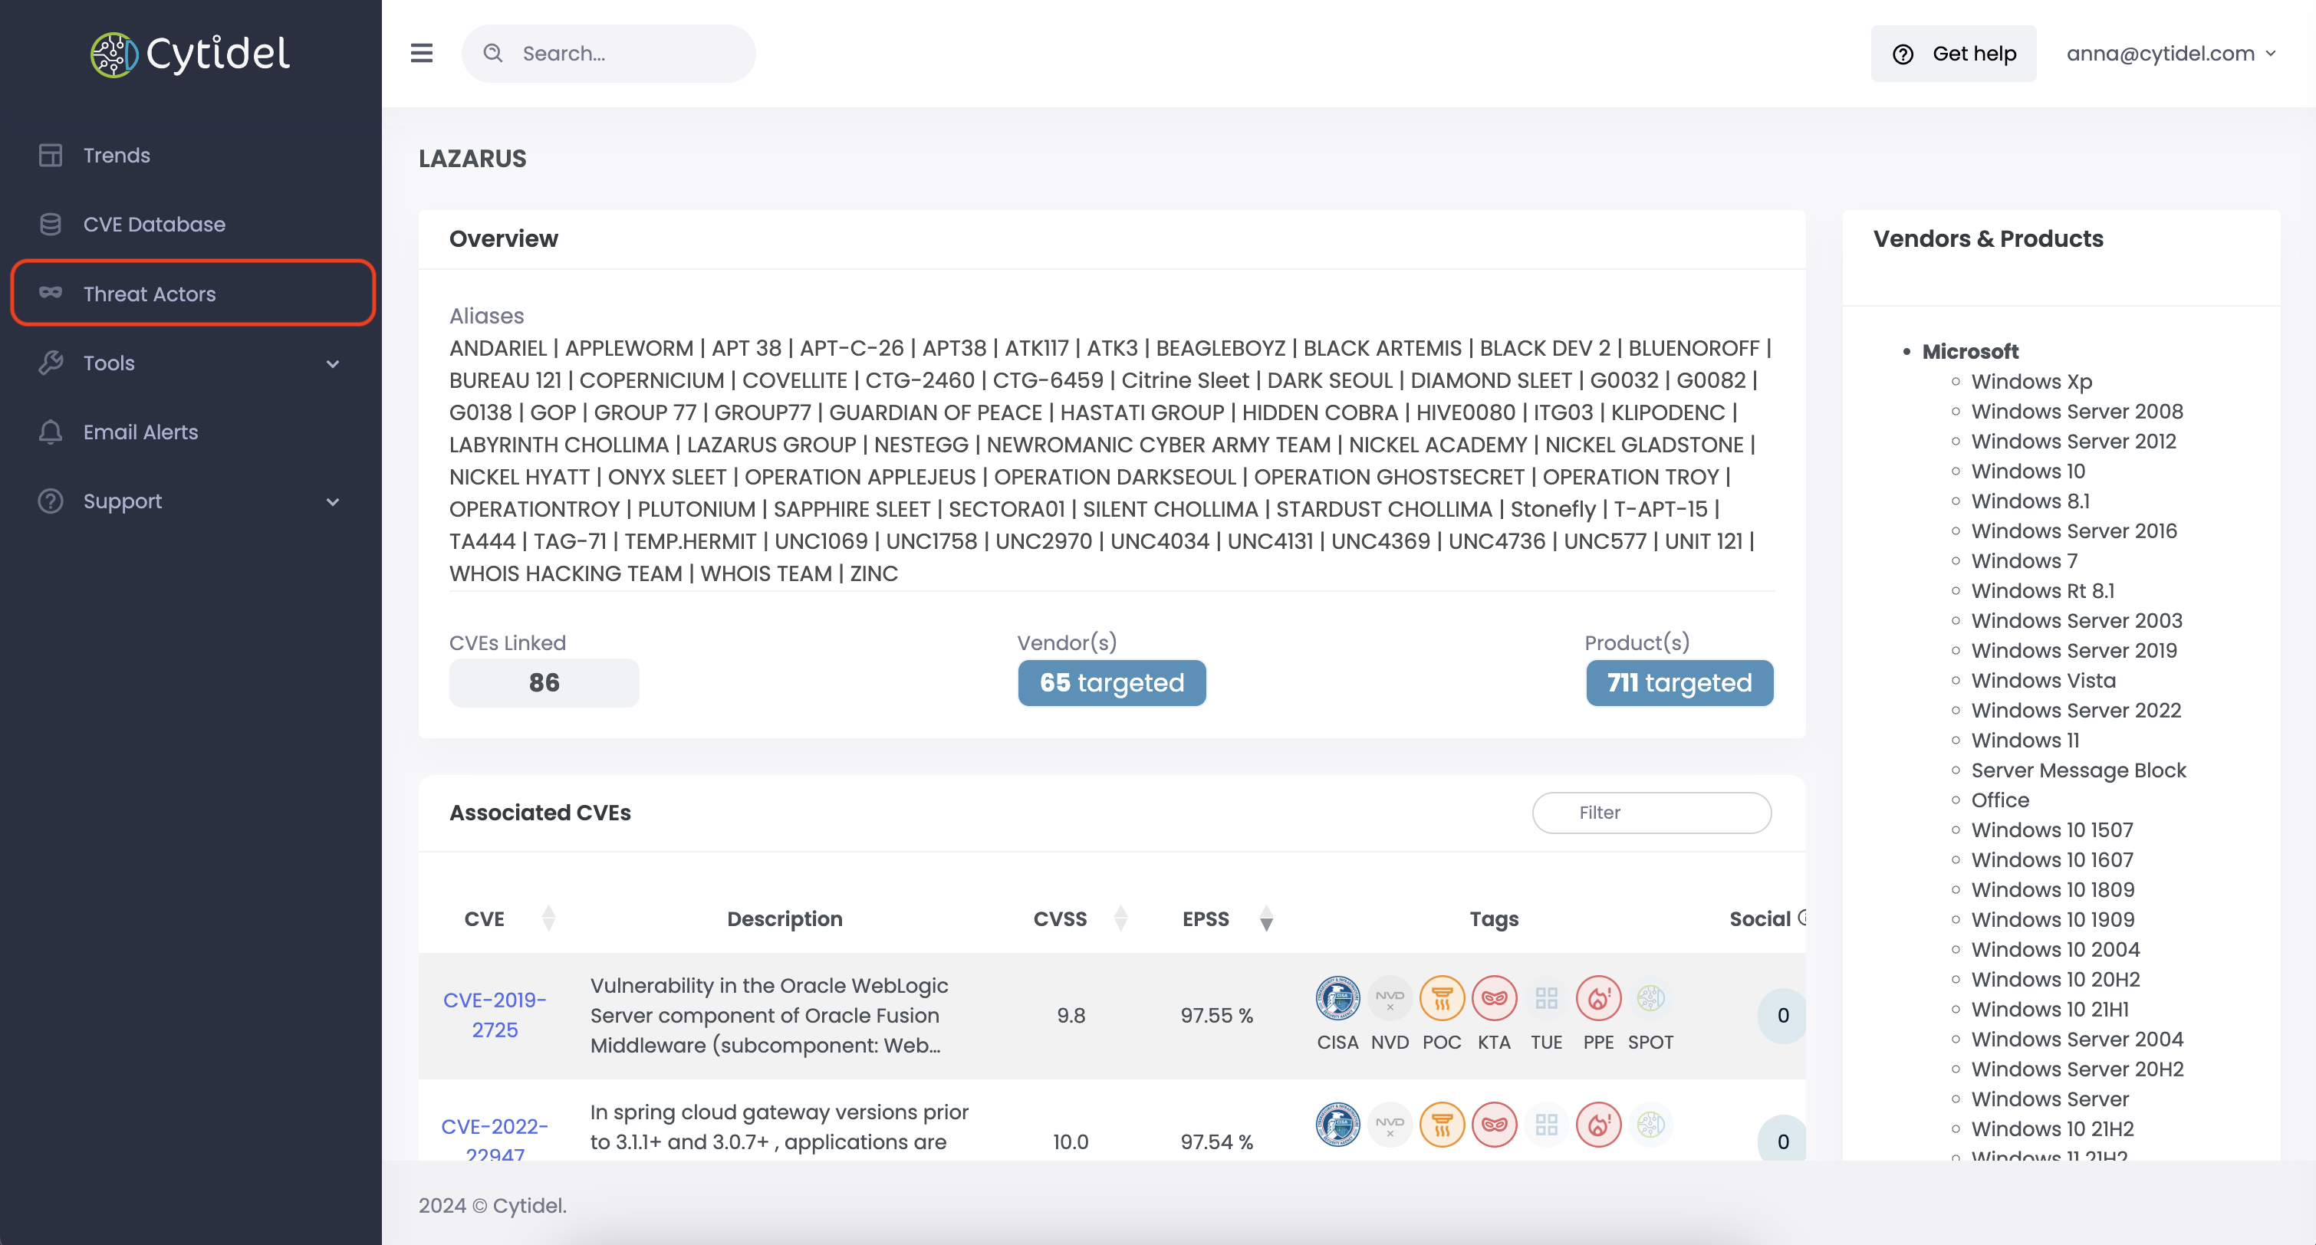
Task: Focus the top Search field
Action: [x=609, y=54]
